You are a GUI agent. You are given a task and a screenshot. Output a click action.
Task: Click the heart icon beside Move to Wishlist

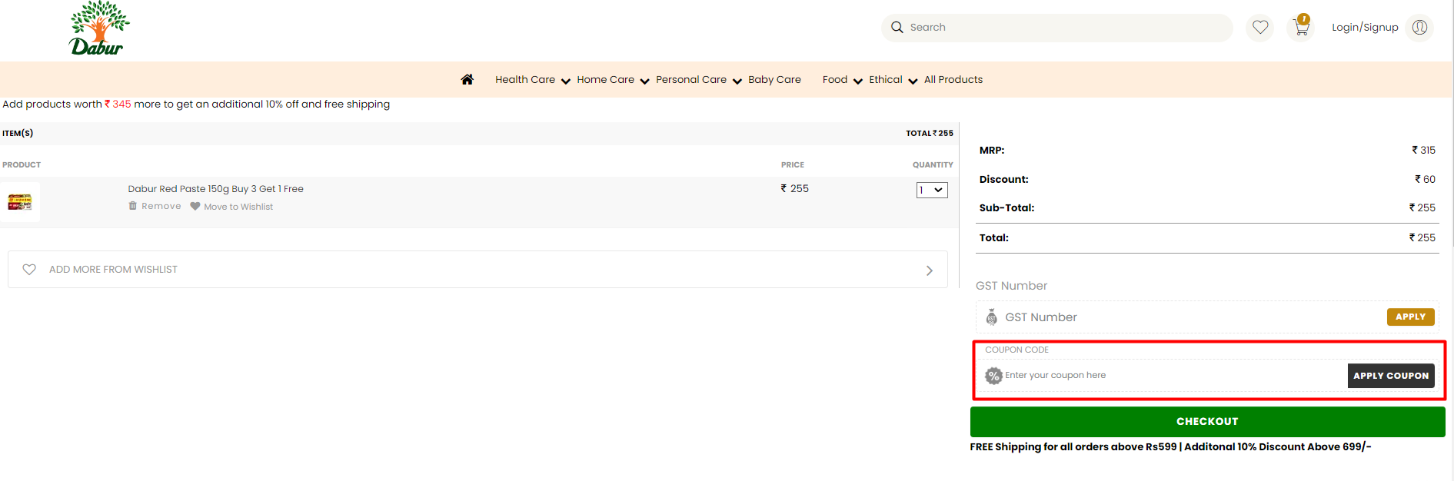[x=195, y=206]
